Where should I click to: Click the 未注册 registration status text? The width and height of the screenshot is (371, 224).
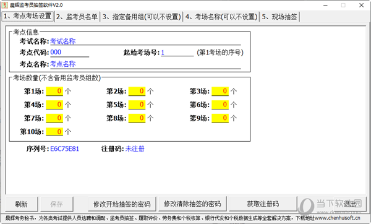click(x=135, y=149)
